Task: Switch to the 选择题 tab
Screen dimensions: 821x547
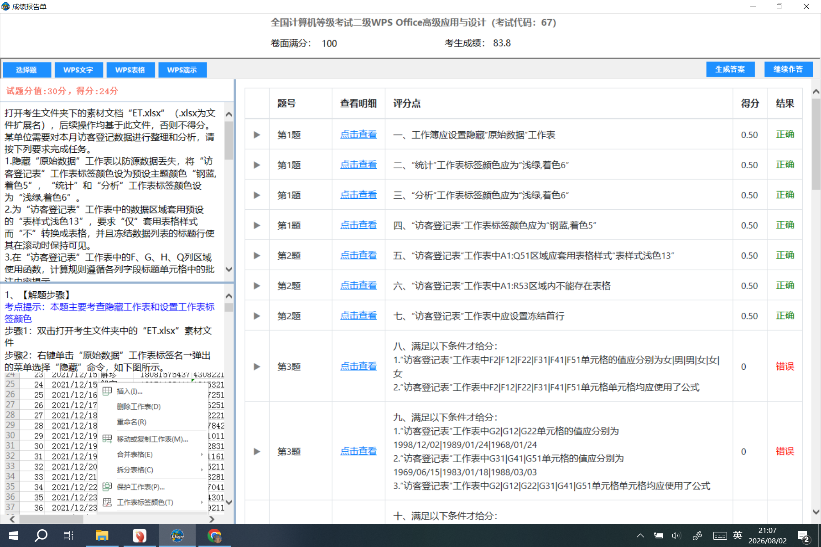Action: pos(26,70)
